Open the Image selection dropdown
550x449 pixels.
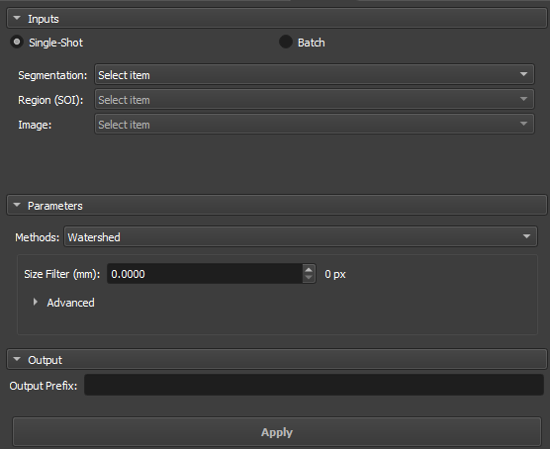(315, 124)
